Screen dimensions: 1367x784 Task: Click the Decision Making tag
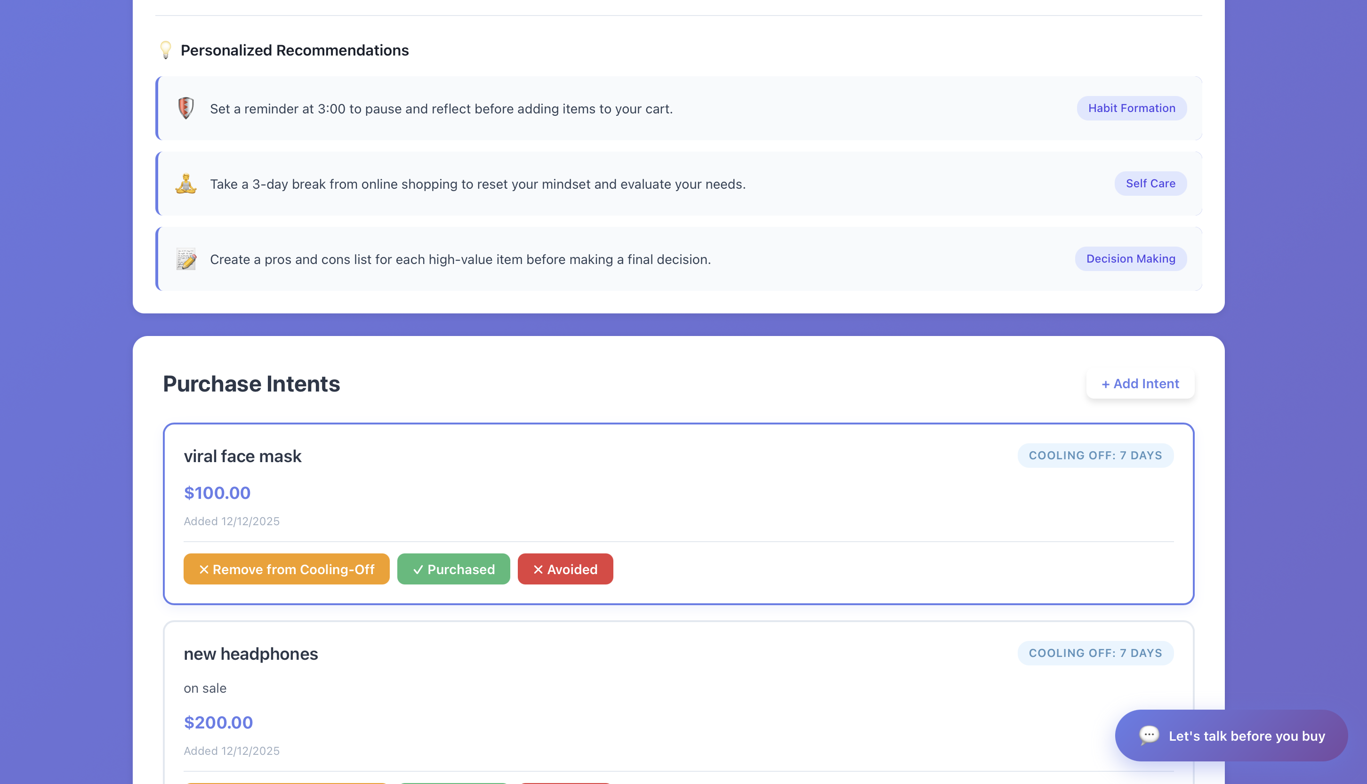1130,259
